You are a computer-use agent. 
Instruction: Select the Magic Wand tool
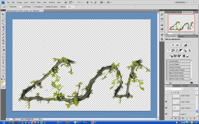tap(3, 24)
